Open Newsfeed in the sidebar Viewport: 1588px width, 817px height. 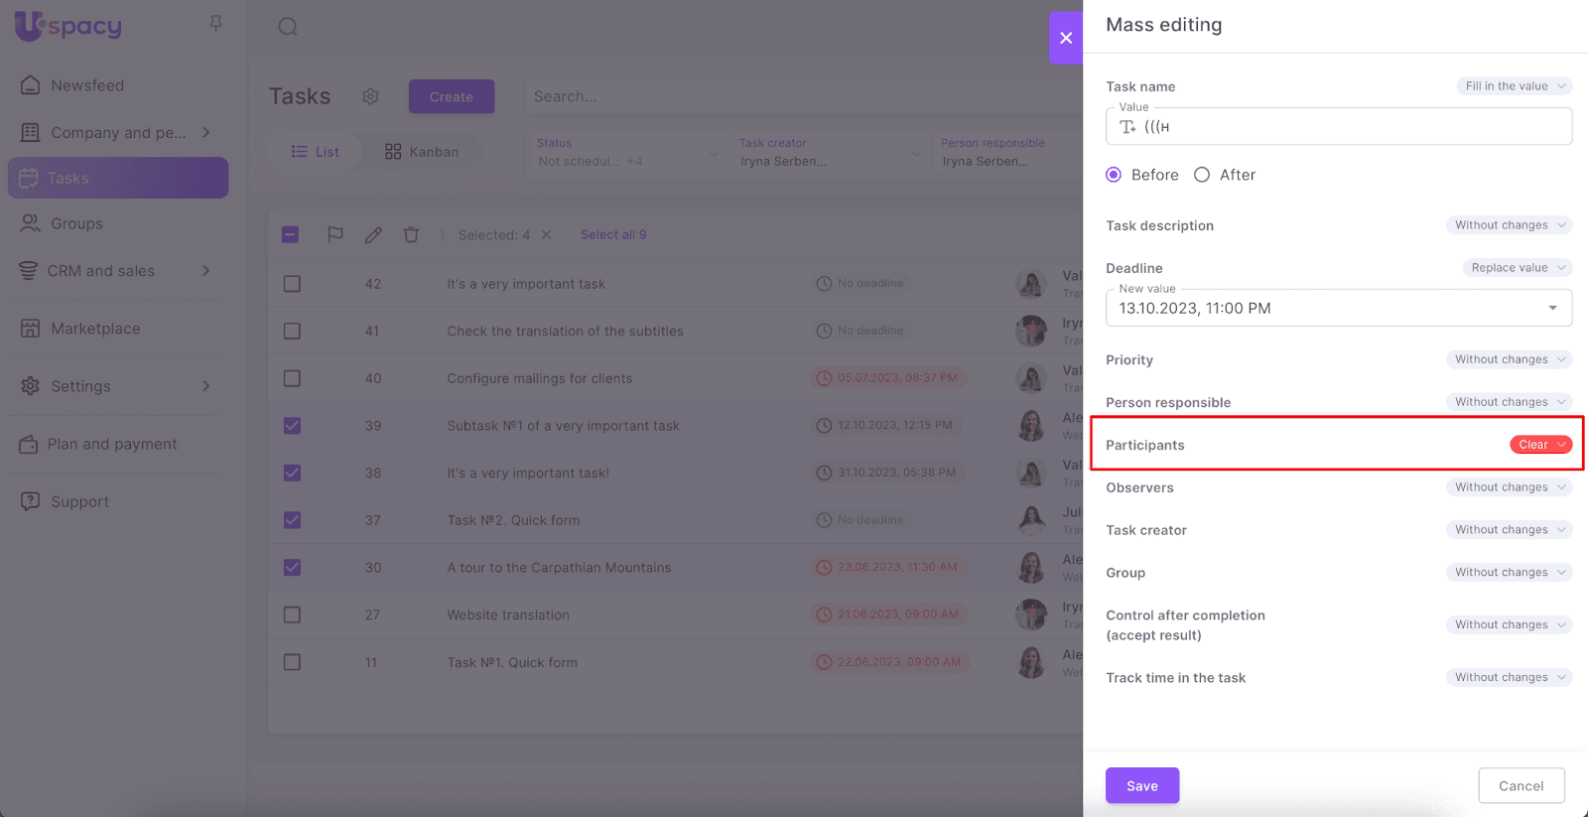[87, 85]
